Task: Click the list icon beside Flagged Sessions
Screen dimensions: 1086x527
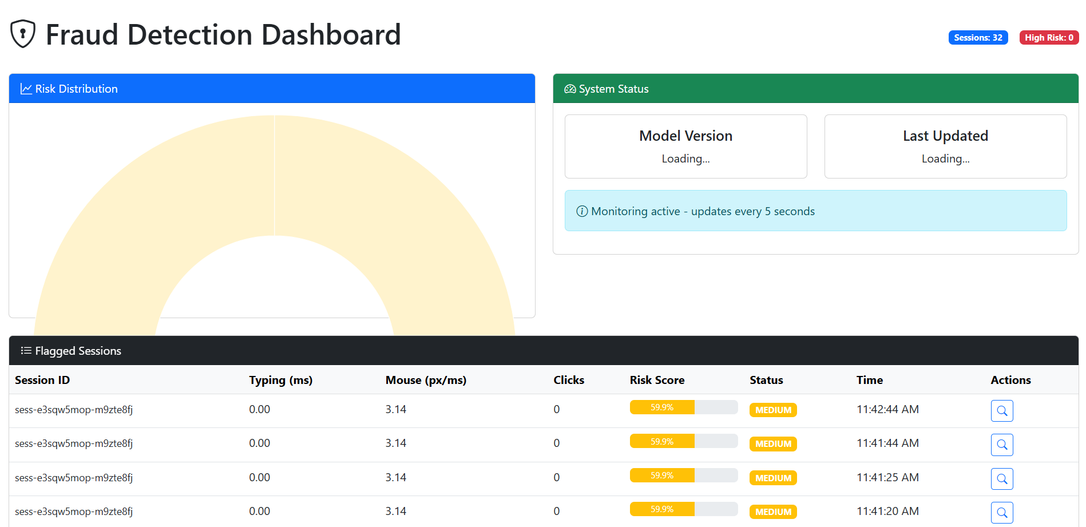Action: point(26,351)
